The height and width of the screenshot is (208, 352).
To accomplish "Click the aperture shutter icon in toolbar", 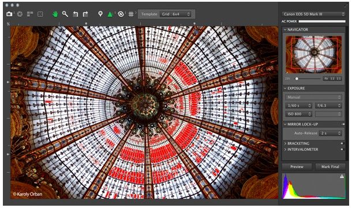I will pos(20,14).
